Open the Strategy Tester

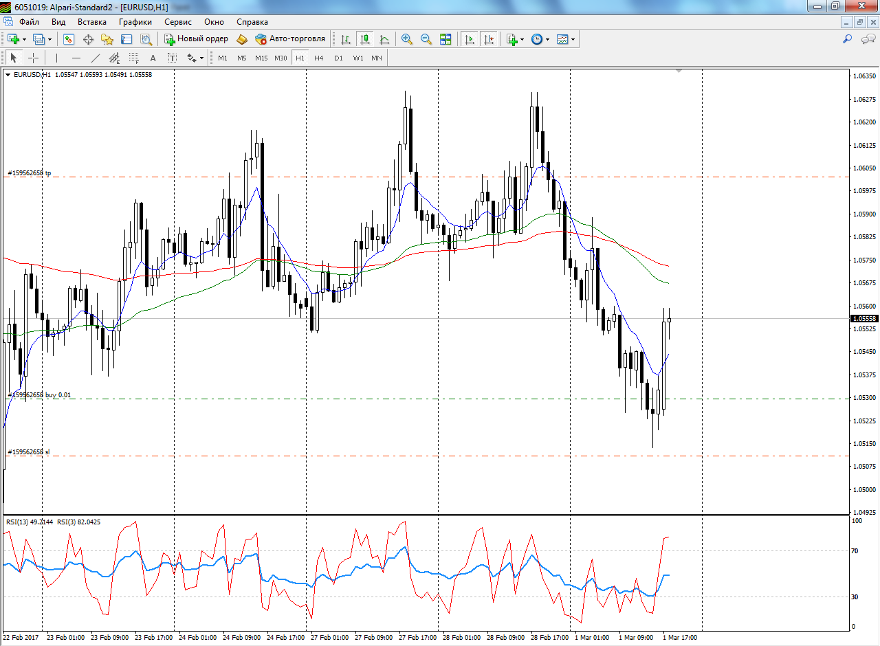146,39
